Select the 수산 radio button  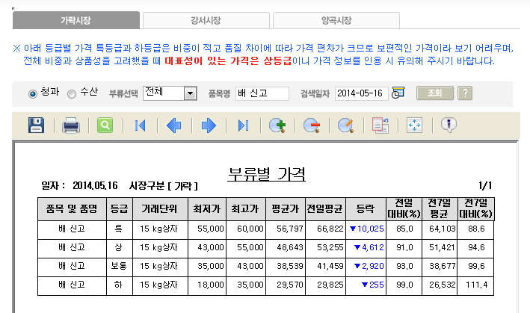tap(71, 93)
